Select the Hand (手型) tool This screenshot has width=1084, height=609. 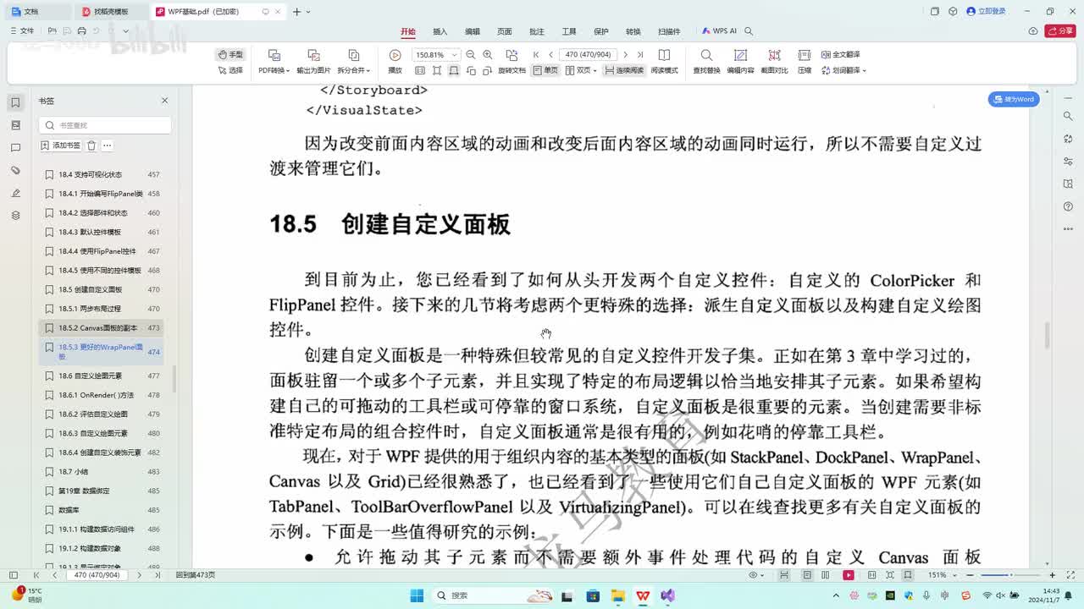point(230,54)
